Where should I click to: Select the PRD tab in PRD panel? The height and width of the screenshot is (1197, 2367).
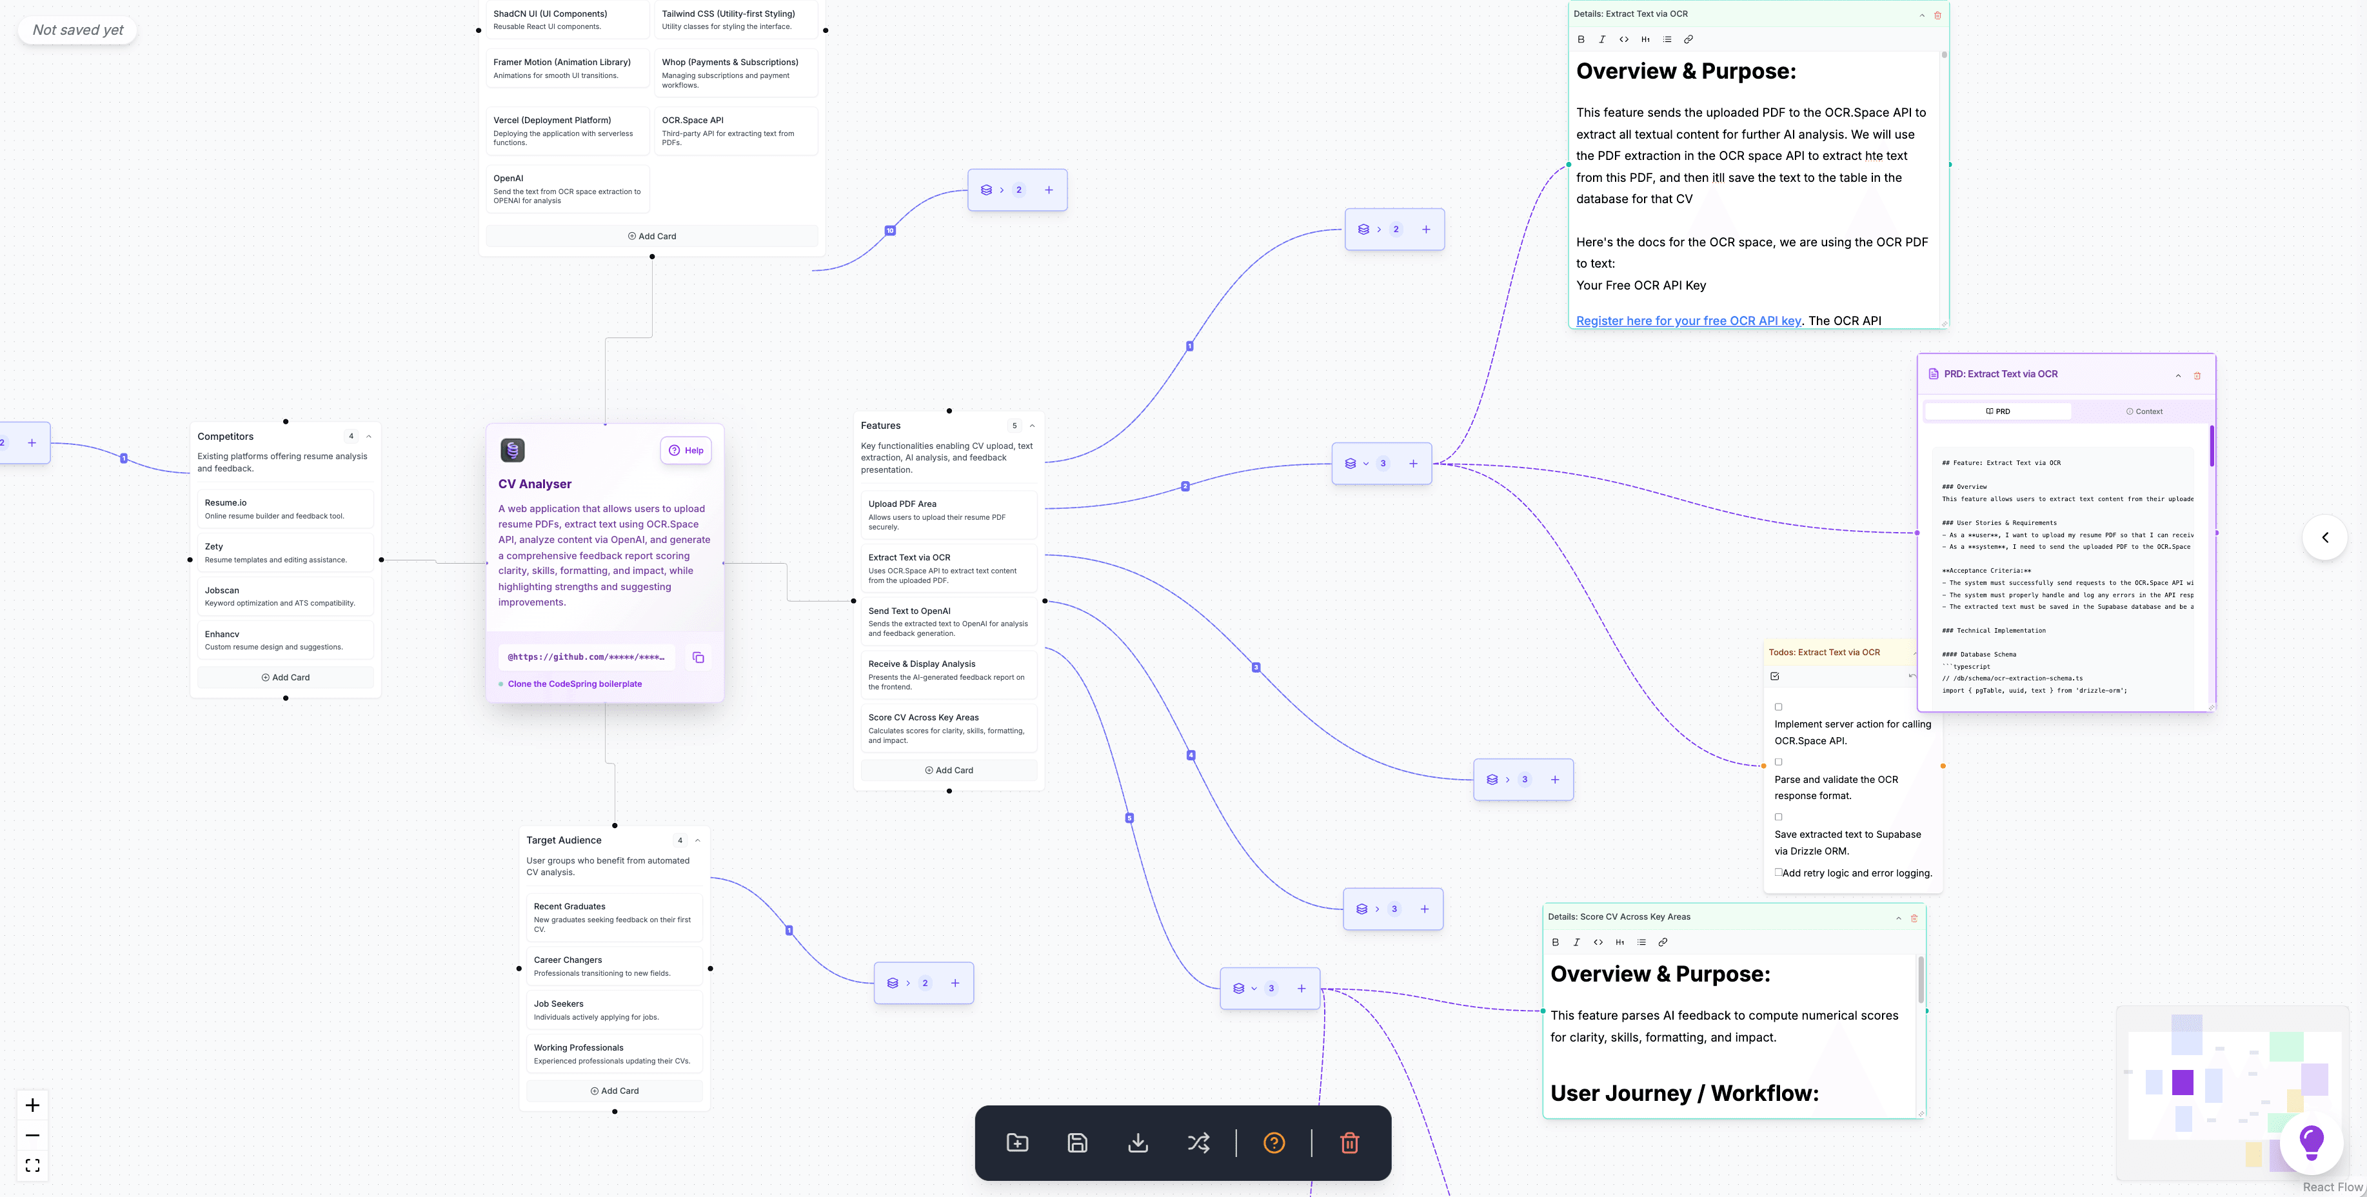tap(1997, 411)
